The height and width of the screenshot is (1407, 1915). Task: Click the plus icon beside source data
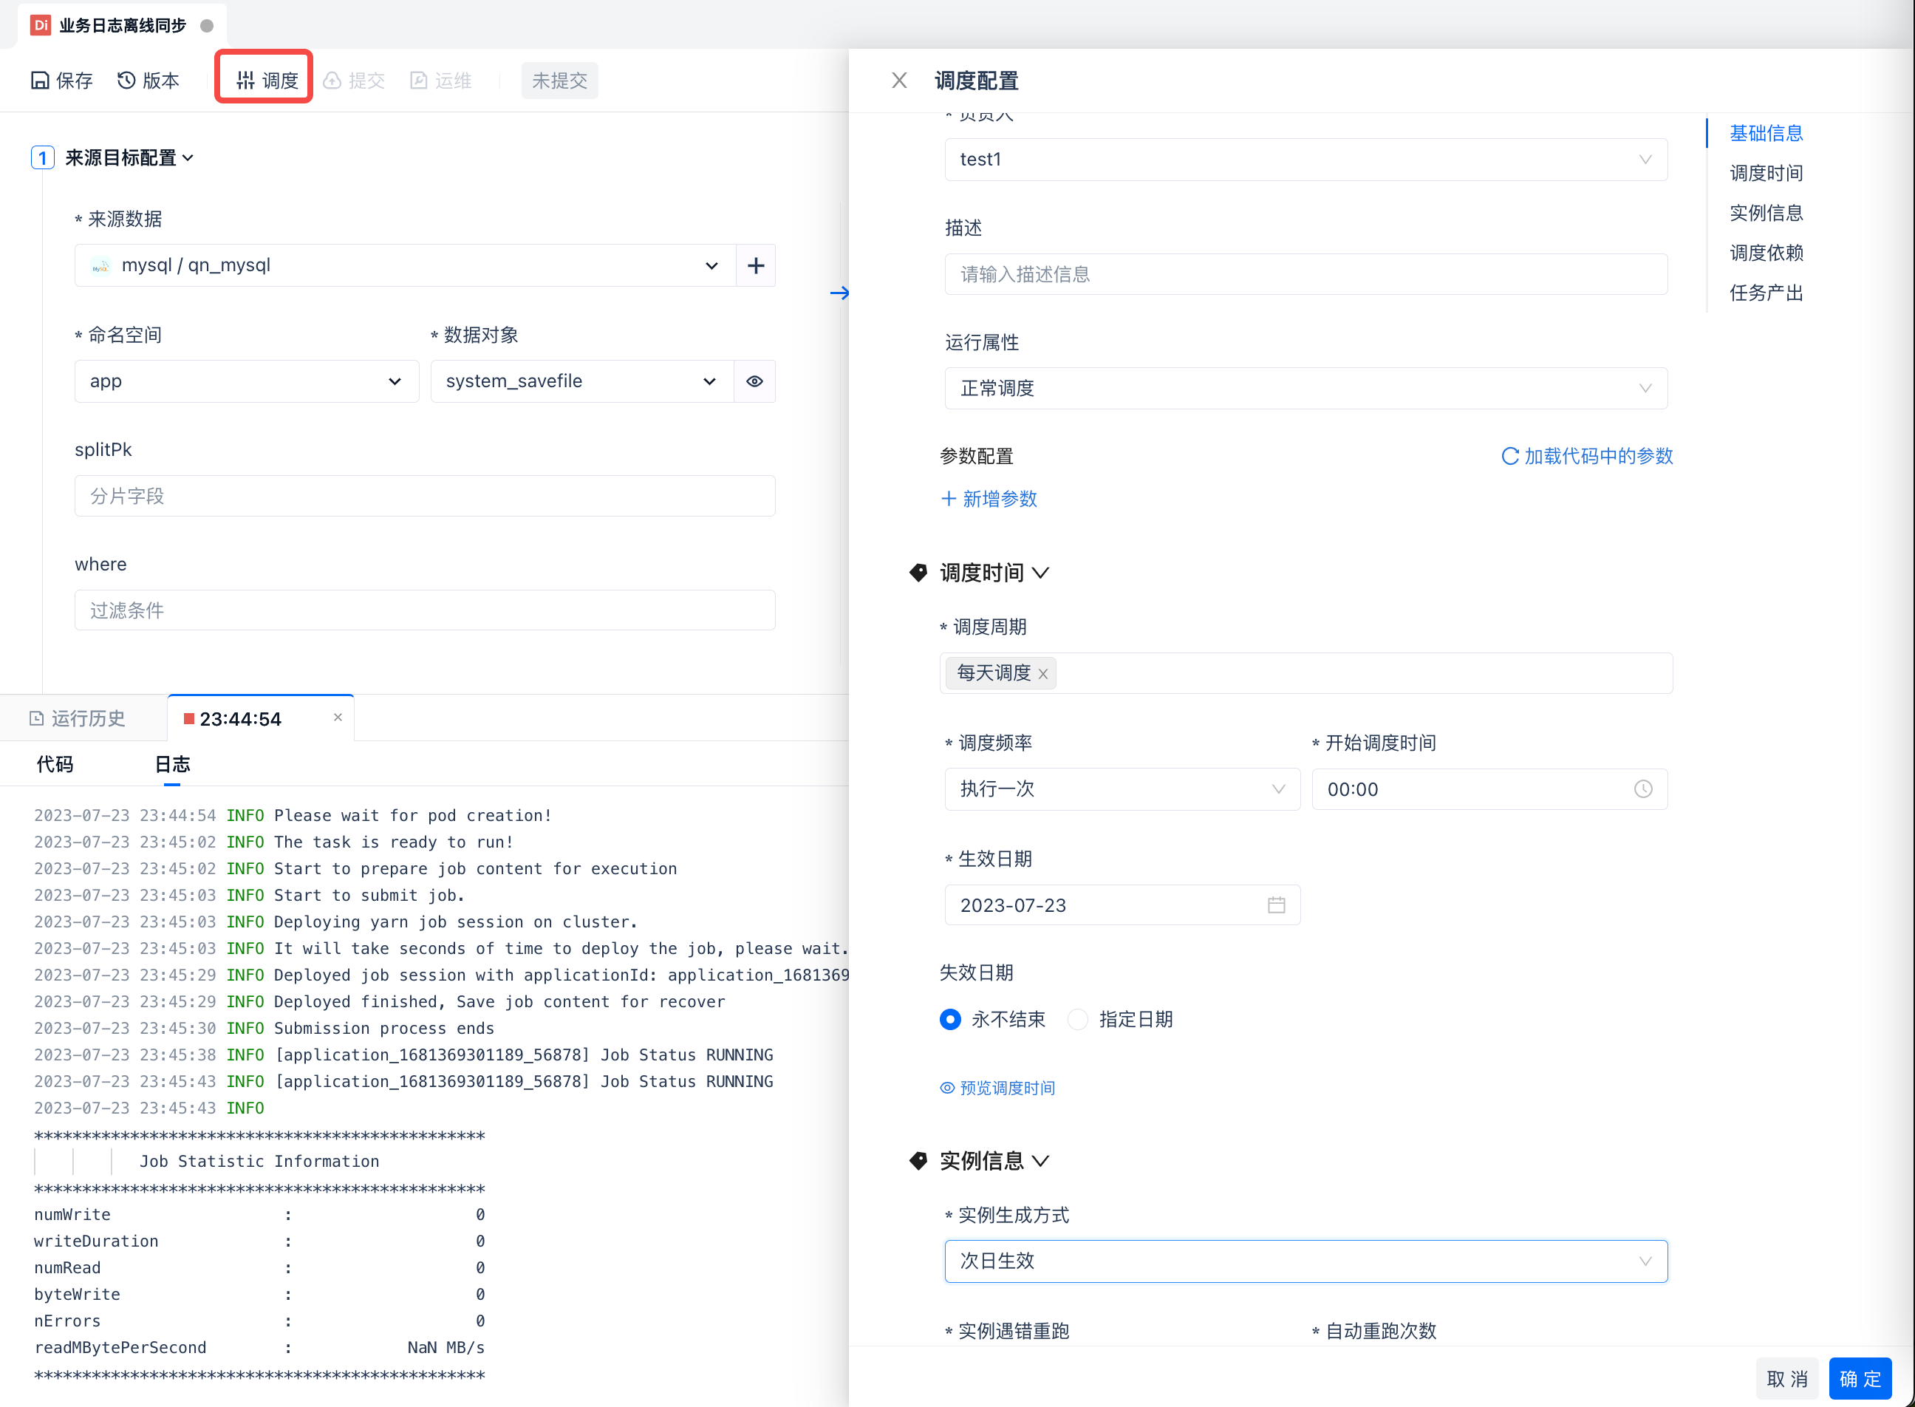pyautogui.click(x=755, y=266)
